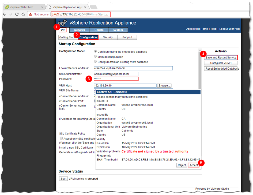Screen dimensions: 253x195
Task: Click the browser address bar URL
Action: click(x=81, y=14)
